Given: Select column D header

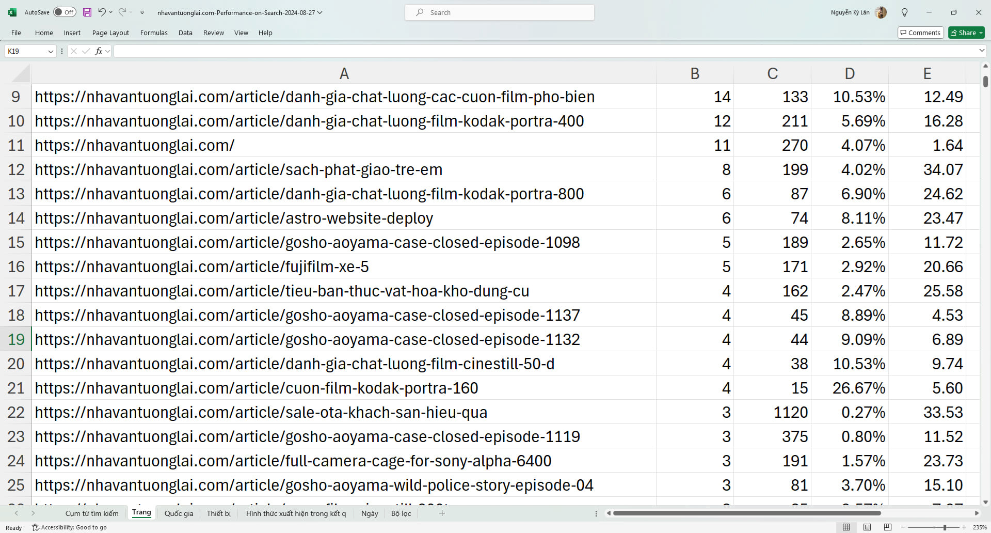Looking at the screenshot, I should coord(850,73).
